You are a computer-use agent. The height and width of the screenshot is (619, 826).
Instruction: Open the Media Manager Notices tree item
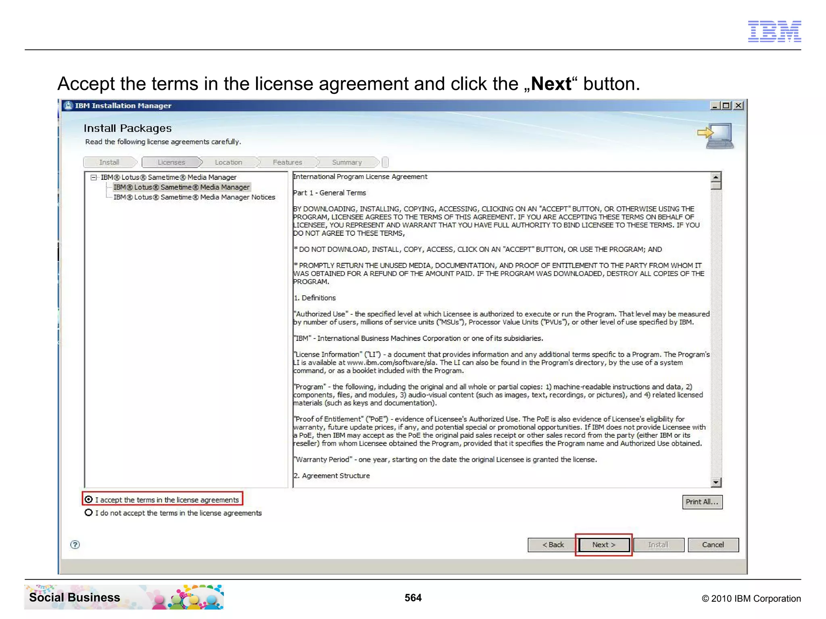(194, 197)
